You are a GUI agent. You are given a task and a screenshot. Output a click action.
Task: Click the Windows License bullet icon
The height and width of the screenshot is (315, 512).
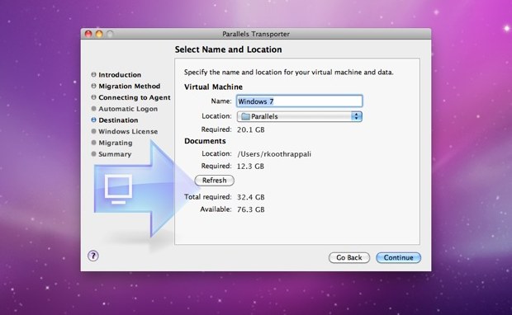click(93, 131)
